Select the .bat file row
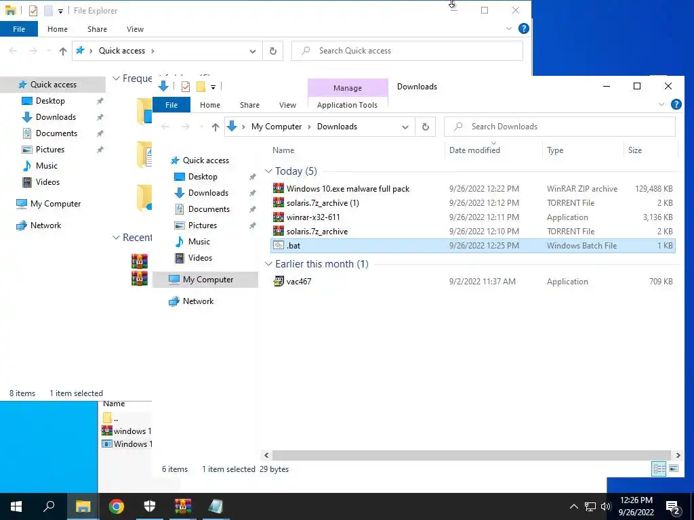This screenshot has width=694, height=520. 472,245
